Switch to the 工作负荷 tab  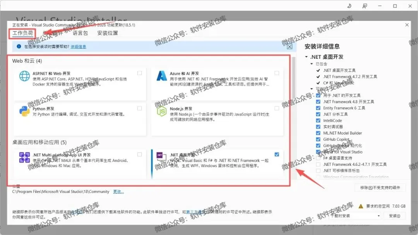pyautogui.click(x=23, y=33)
